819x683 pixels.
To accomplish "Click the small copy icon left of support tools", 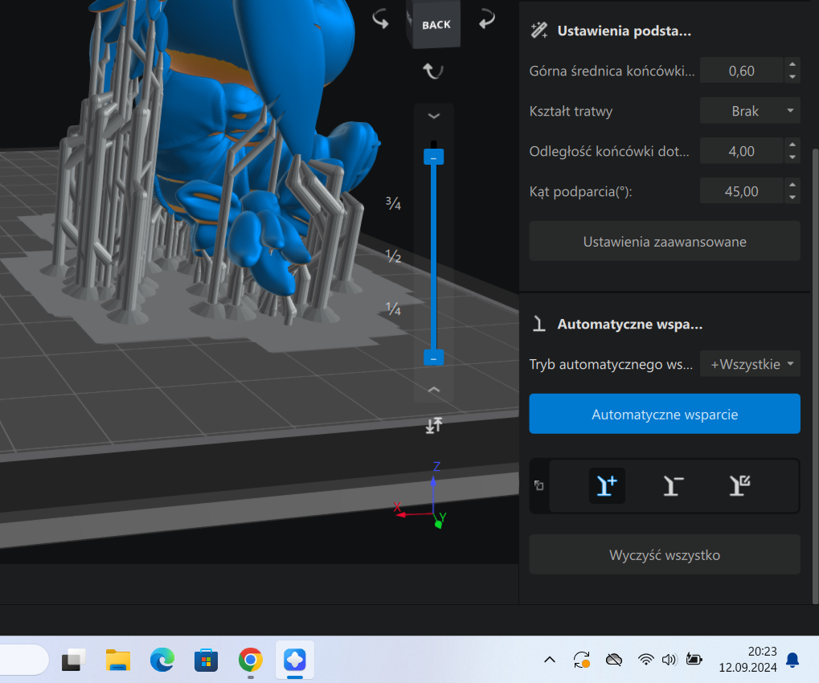I will coord(539,485).
